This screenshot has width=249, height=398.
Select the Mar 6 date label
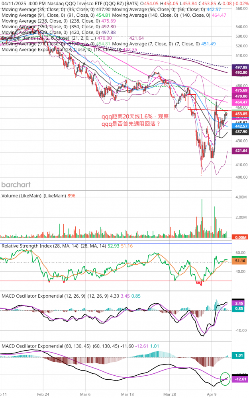(85, 394)
